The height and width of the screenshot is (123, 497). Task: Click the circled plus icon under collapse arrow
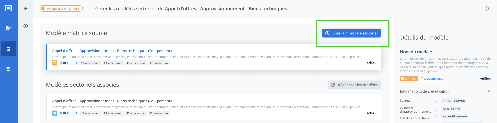(25, 26)
